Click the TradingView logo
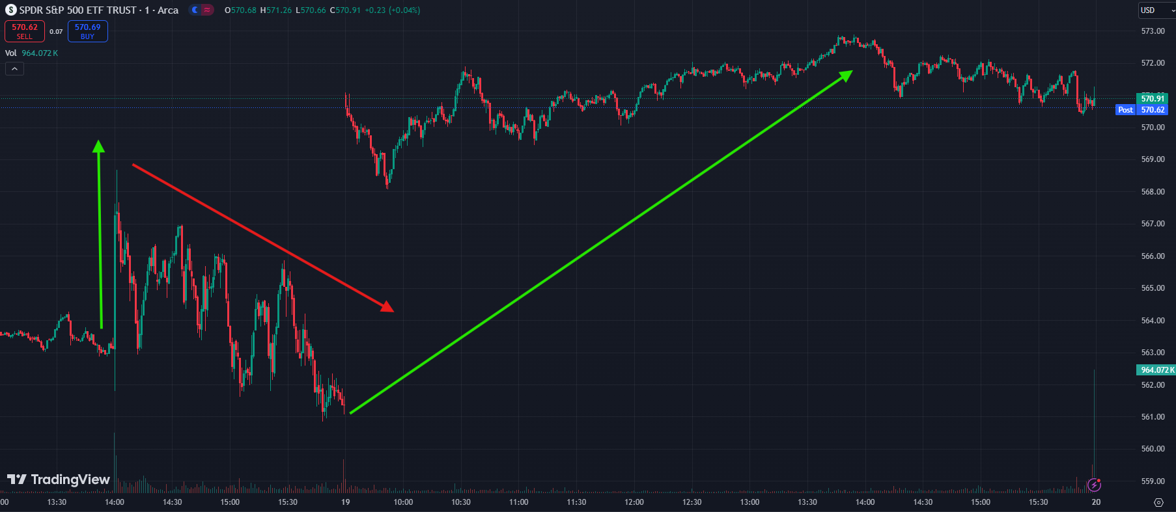Image resolution: width=1176 pixels, height=512 pixels. pyautogui.click(x=59, y=479)
